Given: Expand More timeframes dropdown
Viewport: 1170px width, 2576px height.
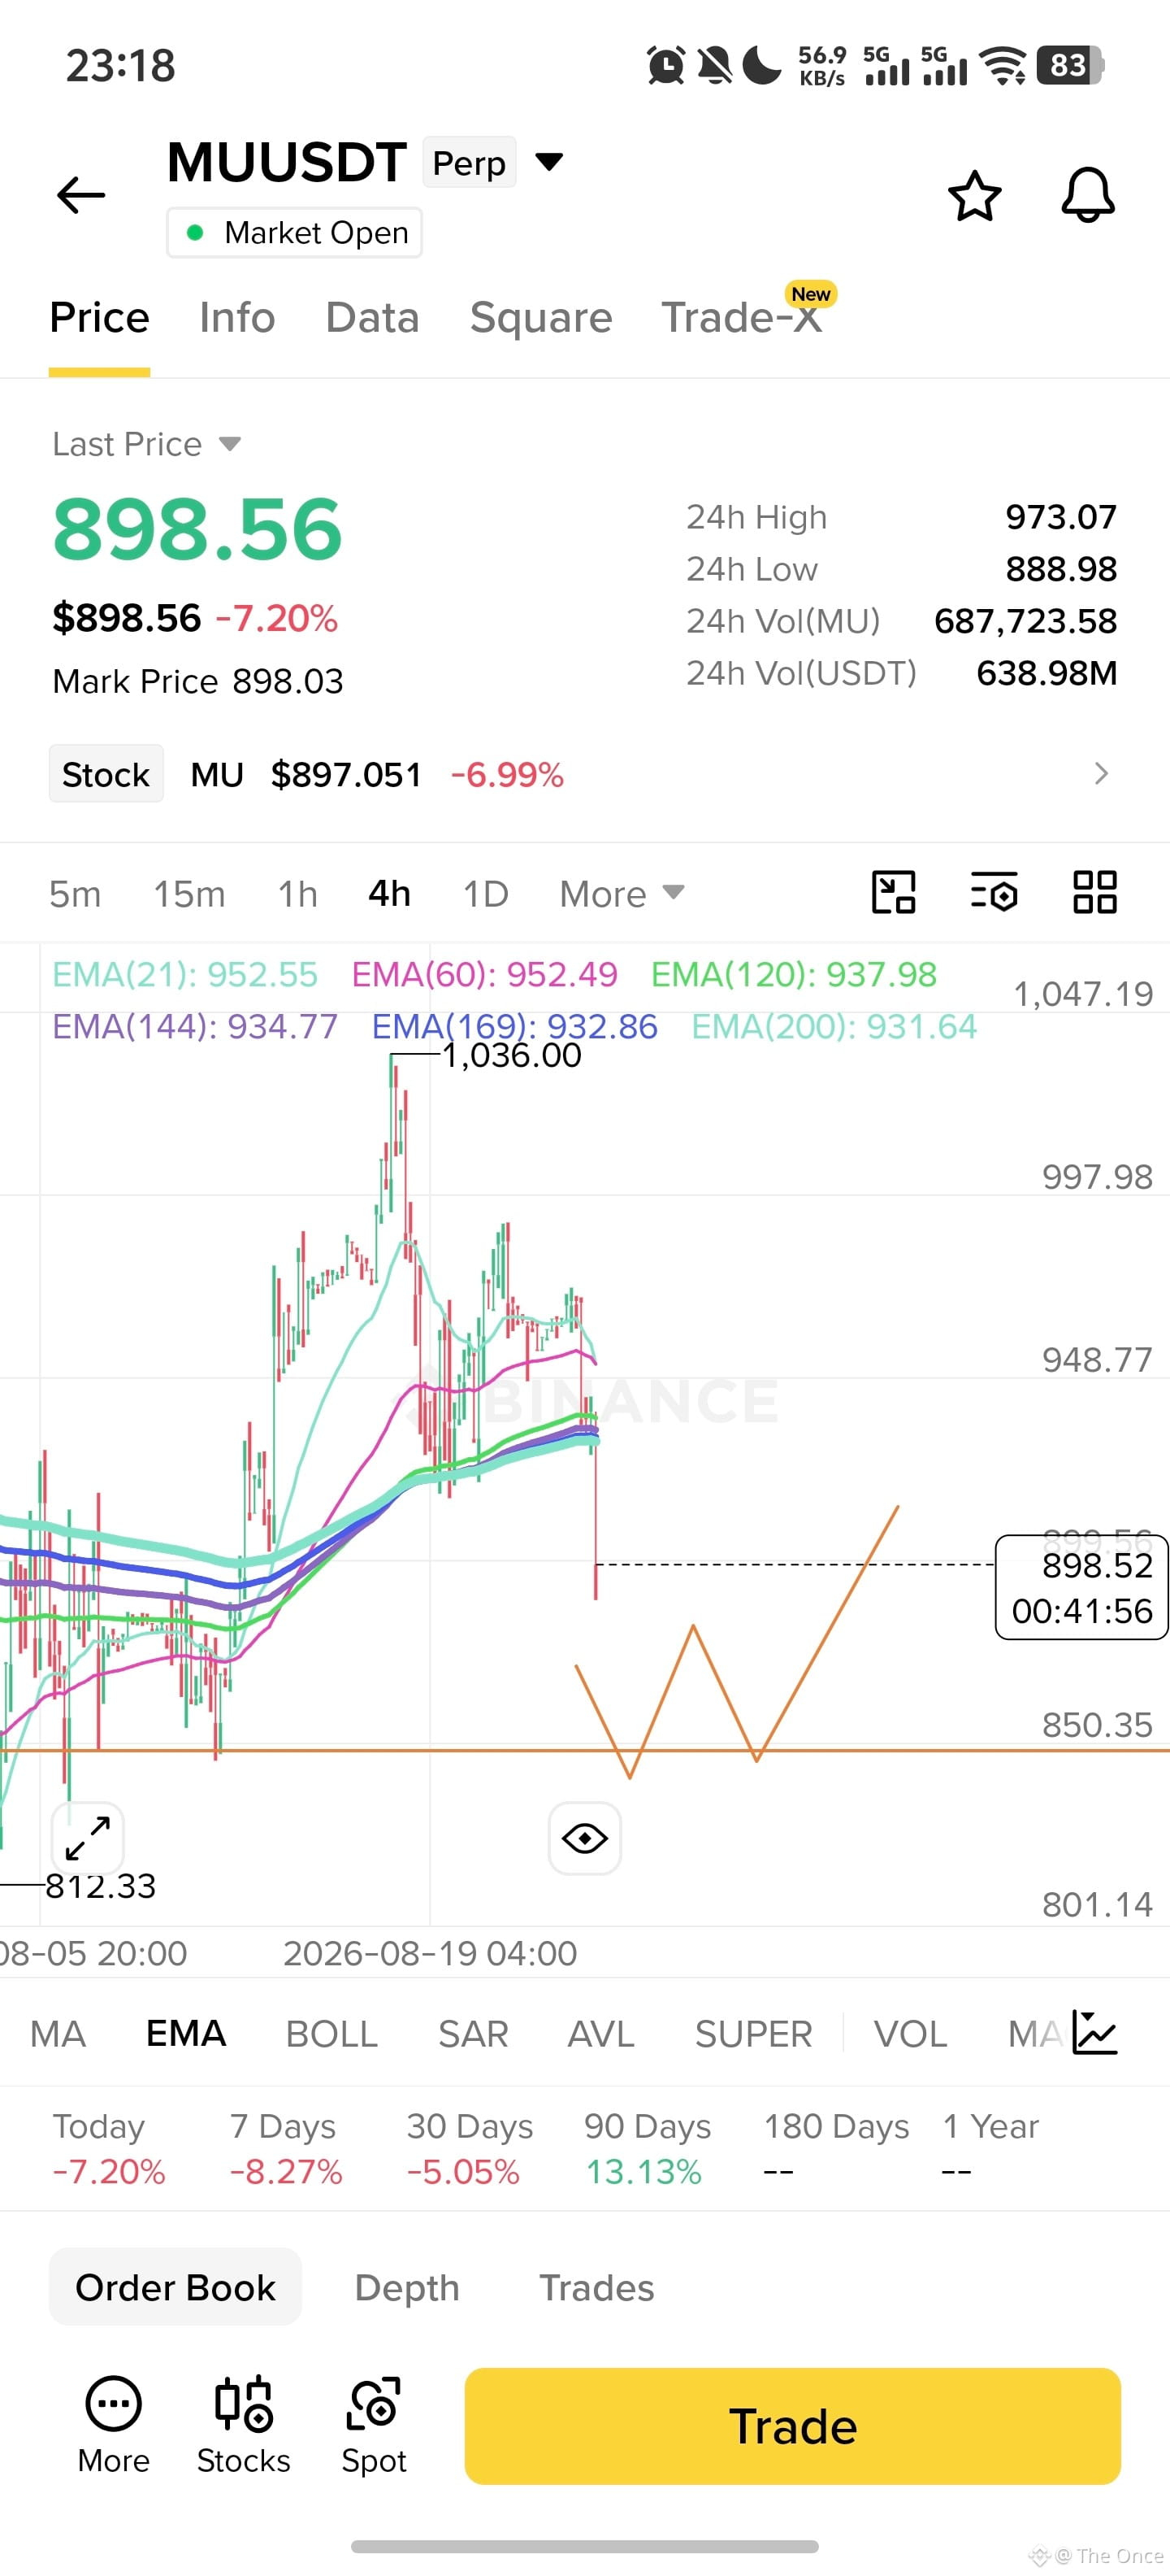Looking at the screenshot, I should pos(674,892).
